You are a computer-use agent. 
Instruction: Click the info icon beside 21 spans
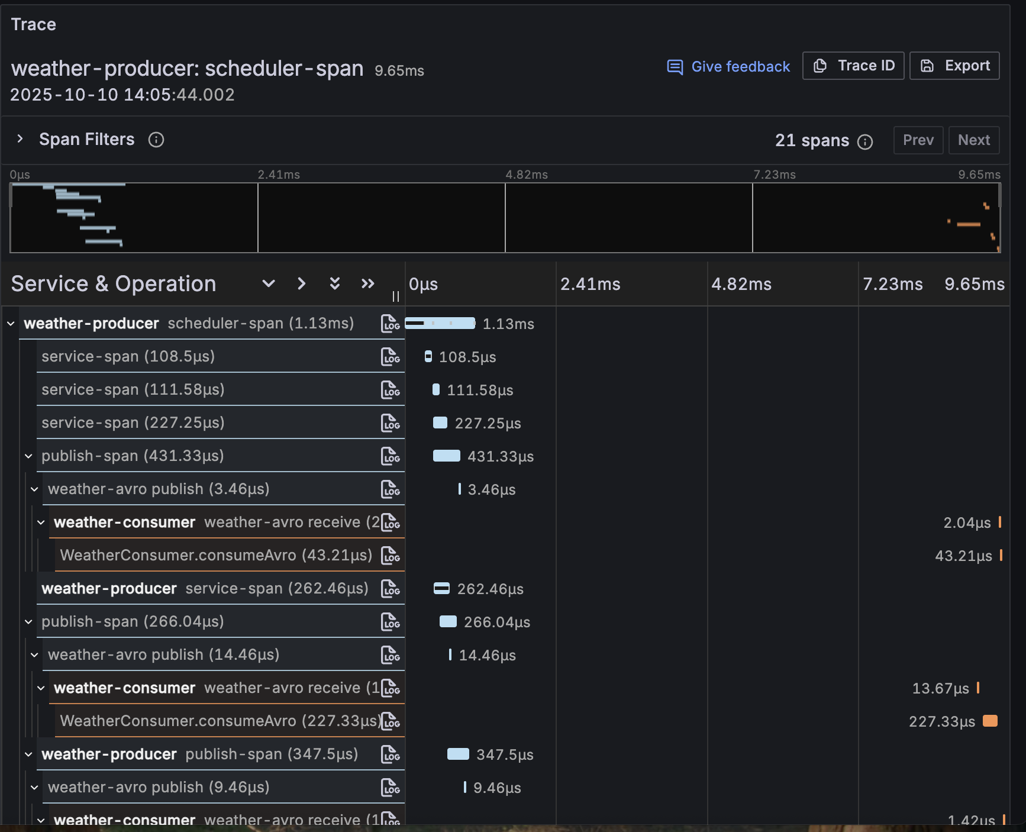pyautogui.click(x=865, y=142)
